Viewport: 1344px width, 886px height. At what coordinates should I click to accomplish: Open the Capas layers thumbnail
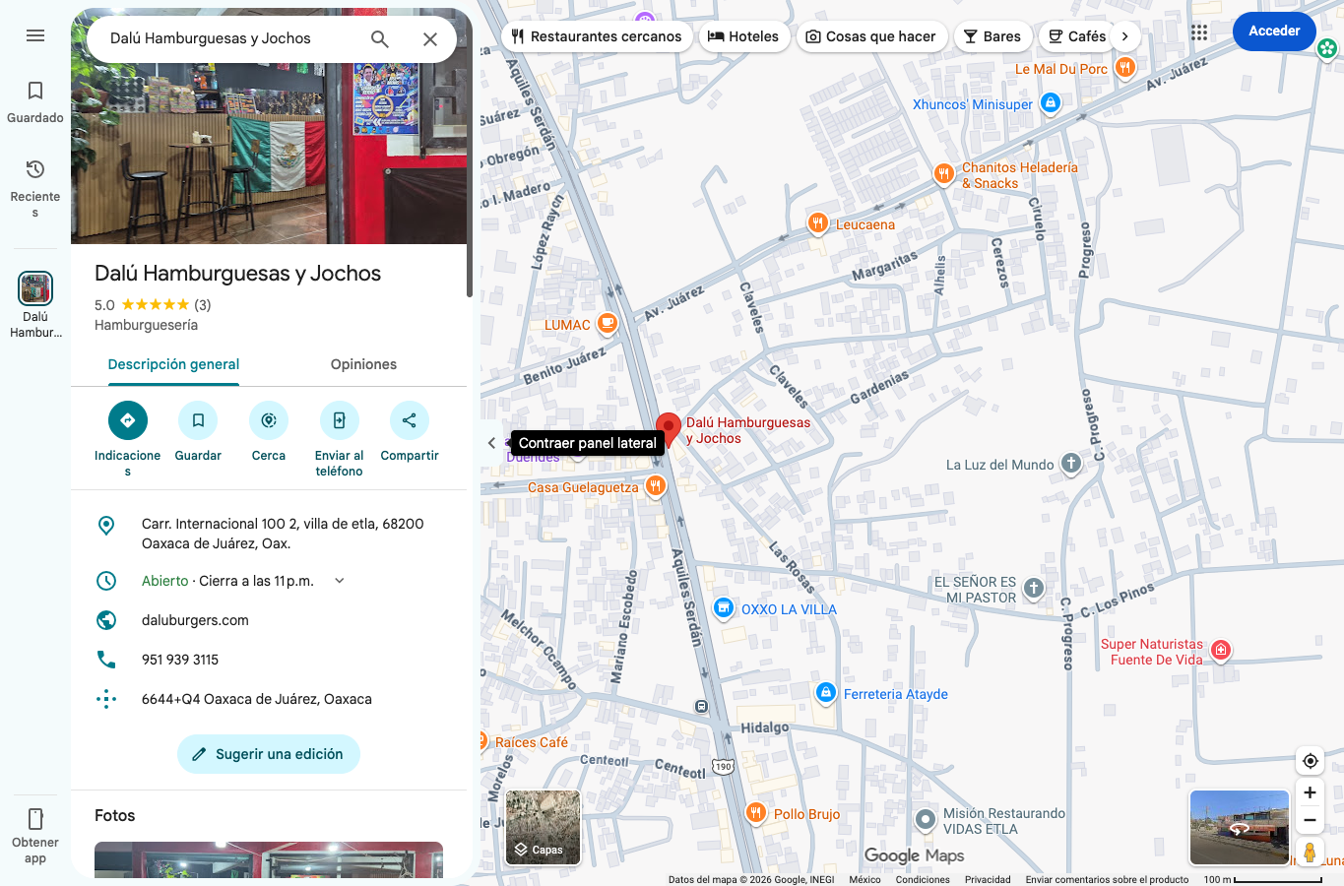[x=543, y=828]
